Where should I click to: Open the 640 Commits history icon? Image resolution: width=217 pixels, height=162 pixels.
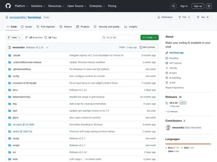(141, 47)
